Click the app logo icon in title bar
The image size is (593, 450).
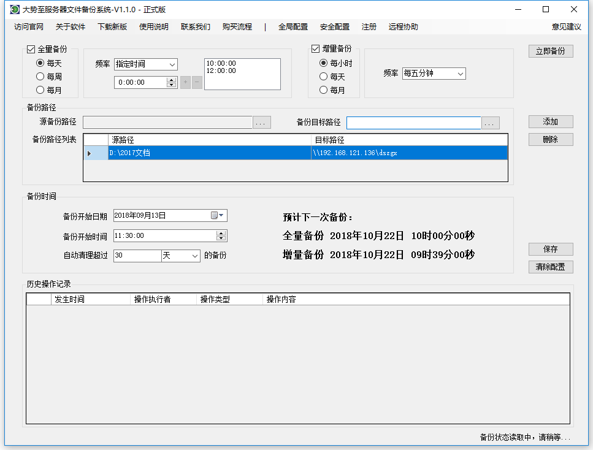tap(14, 9)
